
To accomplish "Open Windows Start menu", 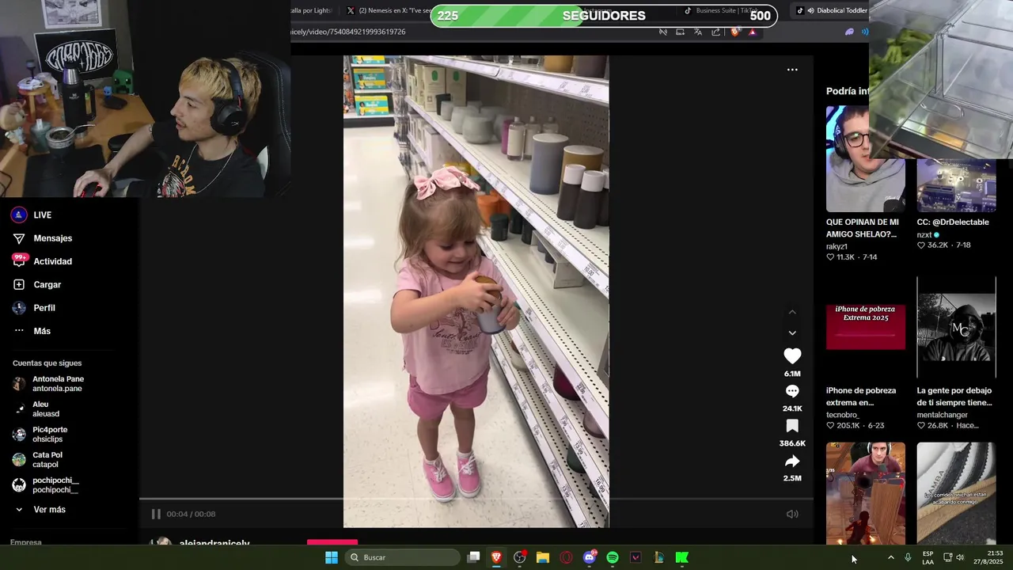I will 331,557.
